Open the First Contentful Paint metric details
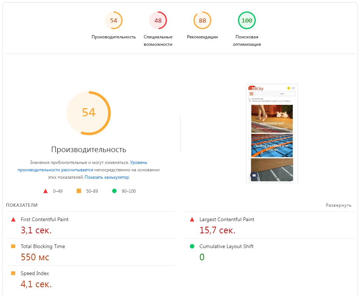The height and width of the screenshot is (295, 359). tap(44, 219)
